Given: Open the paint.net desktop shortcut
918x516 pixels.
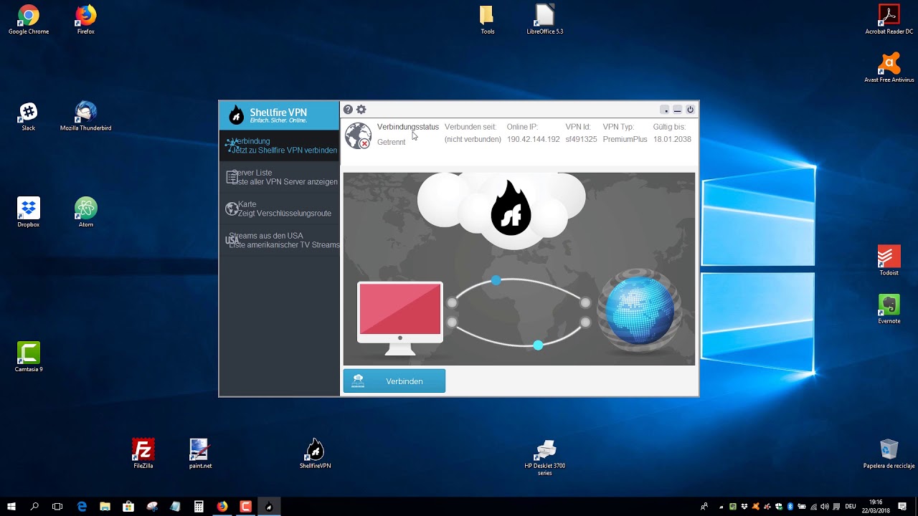Looking at the screenshot, I should point(200,454).
